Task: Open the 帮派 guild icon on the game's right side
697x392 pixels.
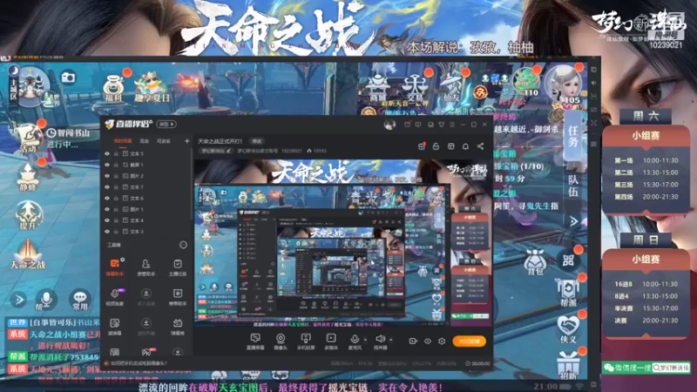Action: point(568,294)
